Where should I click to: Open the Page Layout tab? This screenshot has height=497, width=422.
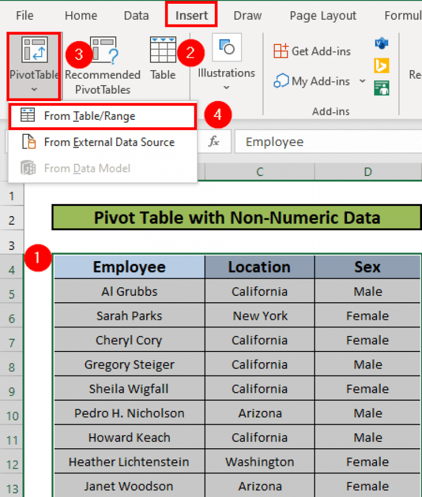(x=323, y=15)
